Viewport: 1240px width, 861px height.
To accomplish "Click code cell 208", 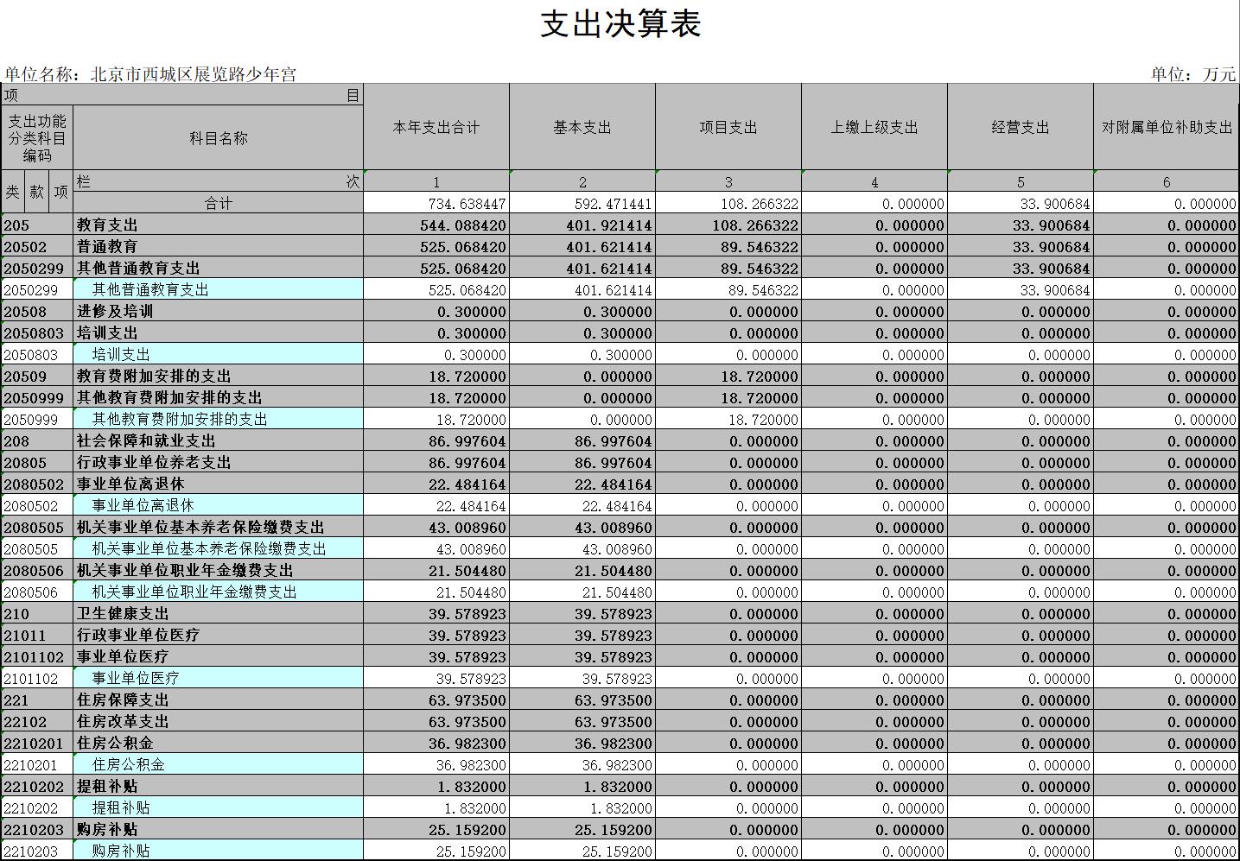I will click(37, 441).
